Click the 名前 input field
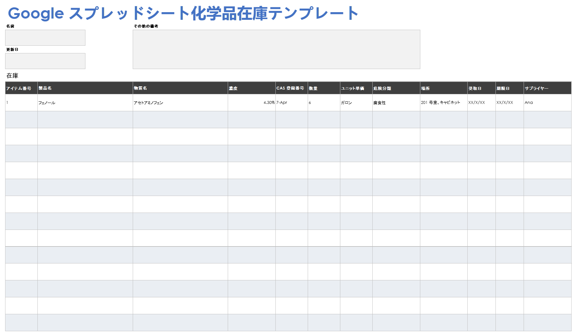The image size is (577, 336). point(45,38)
